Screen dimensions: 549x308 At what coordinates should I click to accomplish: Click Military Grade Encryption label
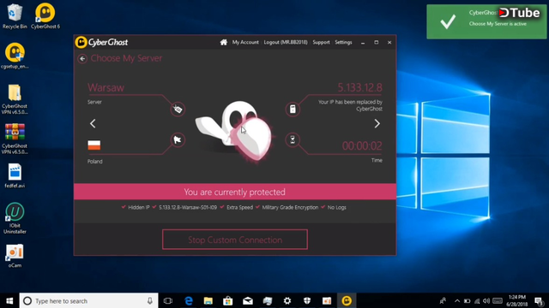pos(290,207)
